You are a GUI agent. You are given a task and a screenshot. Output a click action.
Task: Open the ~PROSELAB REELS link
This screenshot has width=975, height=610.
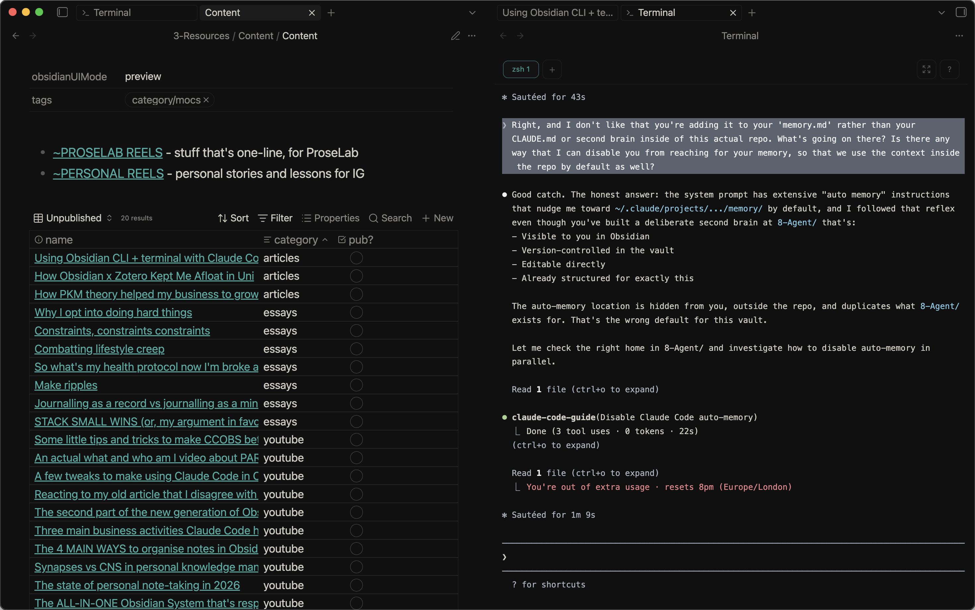(x=108, y=153)
